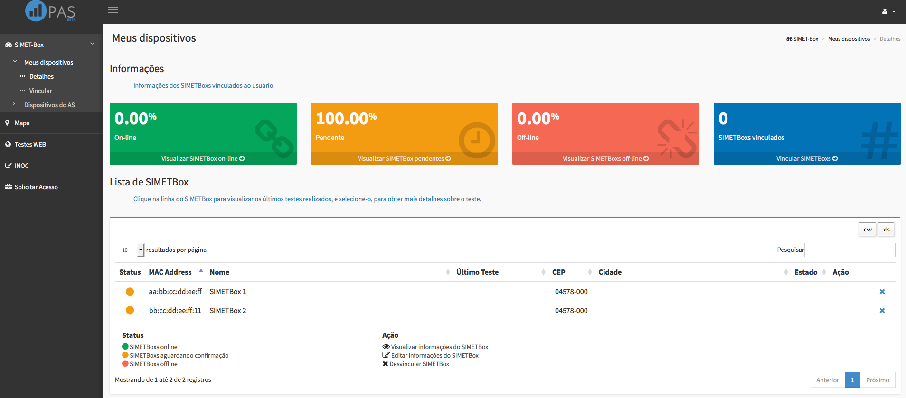Click the broken link icon on Off-line card

677,139
